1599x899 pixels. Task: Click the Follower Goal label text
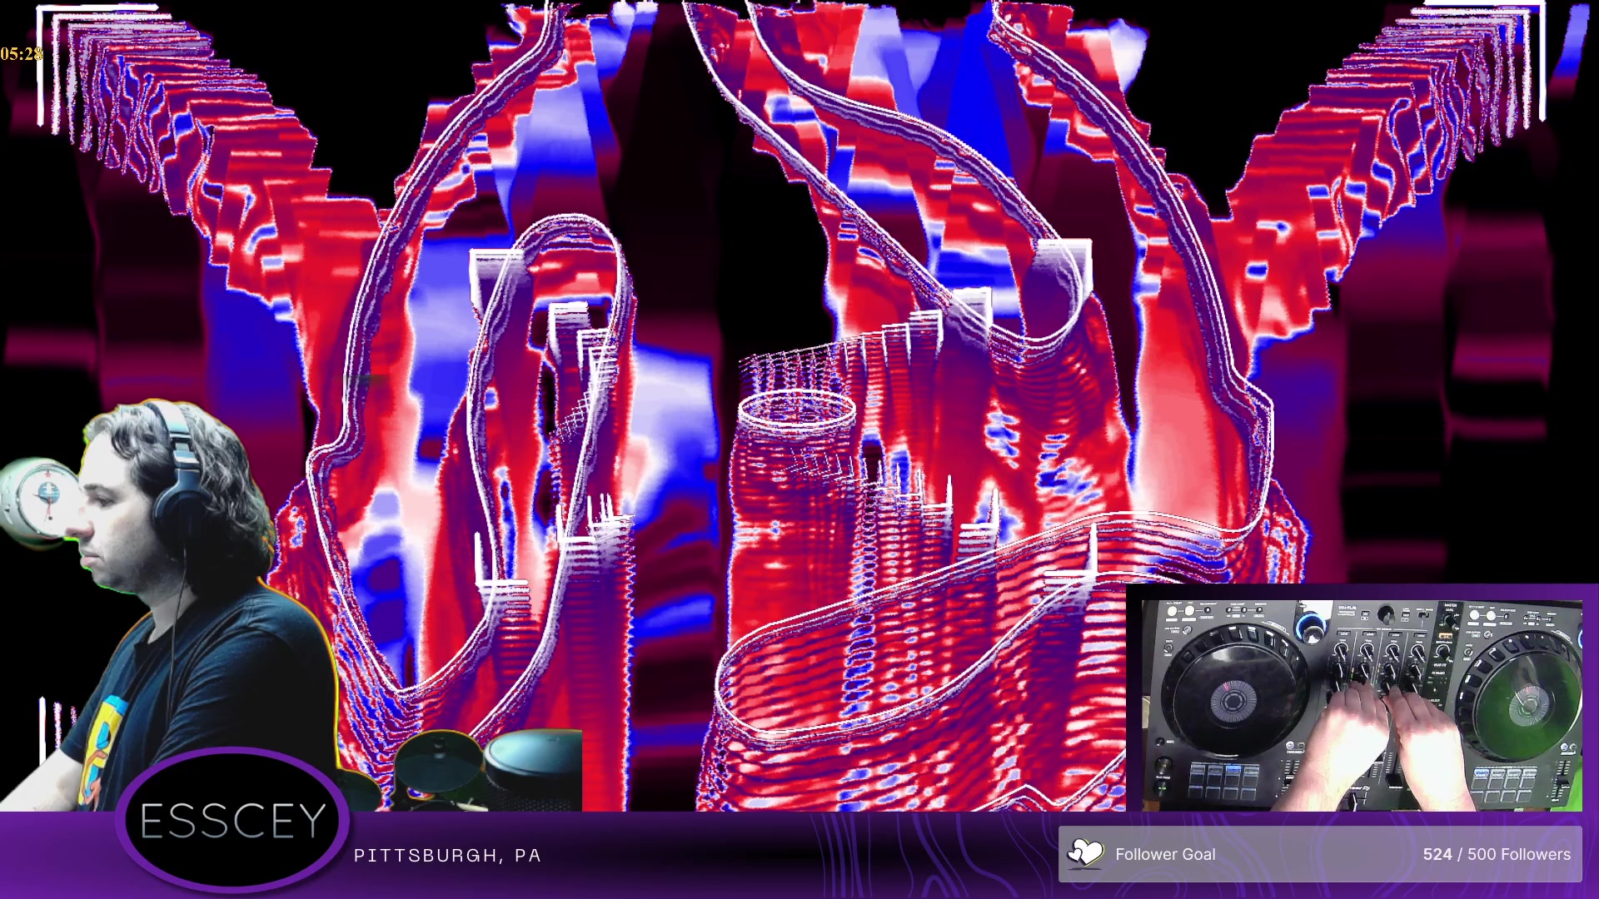1164,854
